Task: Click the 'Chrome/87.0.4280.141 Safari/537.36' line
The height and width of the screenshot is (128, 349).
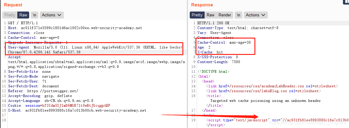Action: [x=44, y=52]
